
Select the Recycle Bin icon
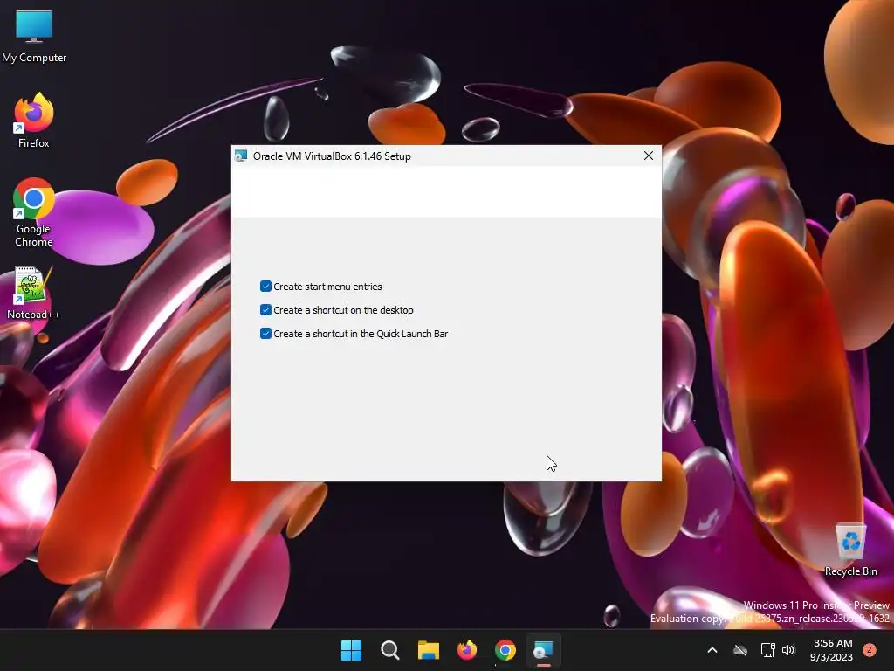coord(850,550)
